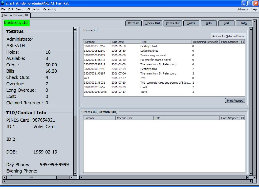259x190 pixels.
Task: Sort items by Due Date column
Action: click(x=125, y=42)
